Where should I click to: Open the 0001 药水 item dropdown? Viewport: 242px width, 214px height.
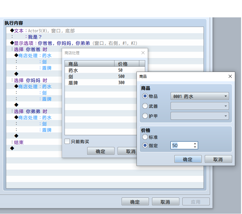[200, 96]
